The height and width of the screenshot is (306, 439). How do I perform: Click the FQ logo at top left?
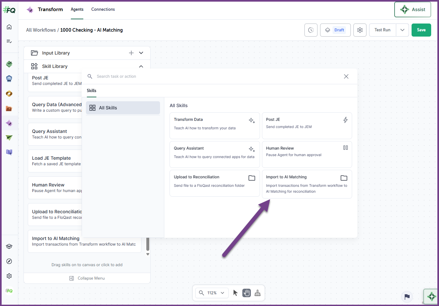9,10
